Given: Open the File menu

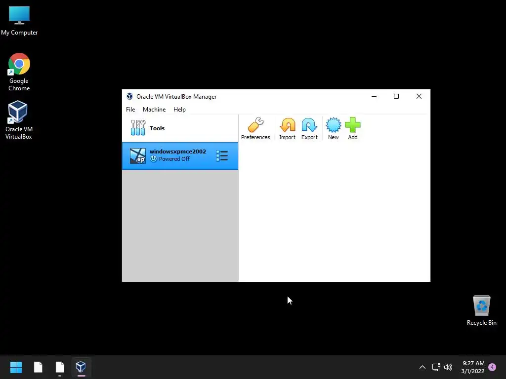Looking at the screenshot, I should (x=130, y=109).
